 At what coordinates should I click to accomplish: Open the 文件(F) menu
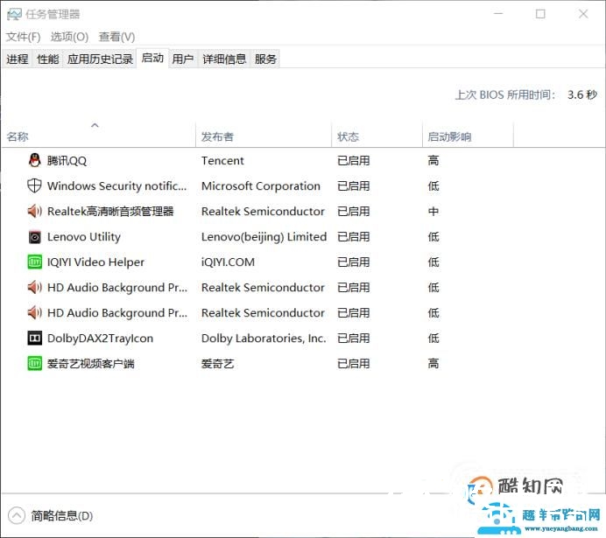23,37
